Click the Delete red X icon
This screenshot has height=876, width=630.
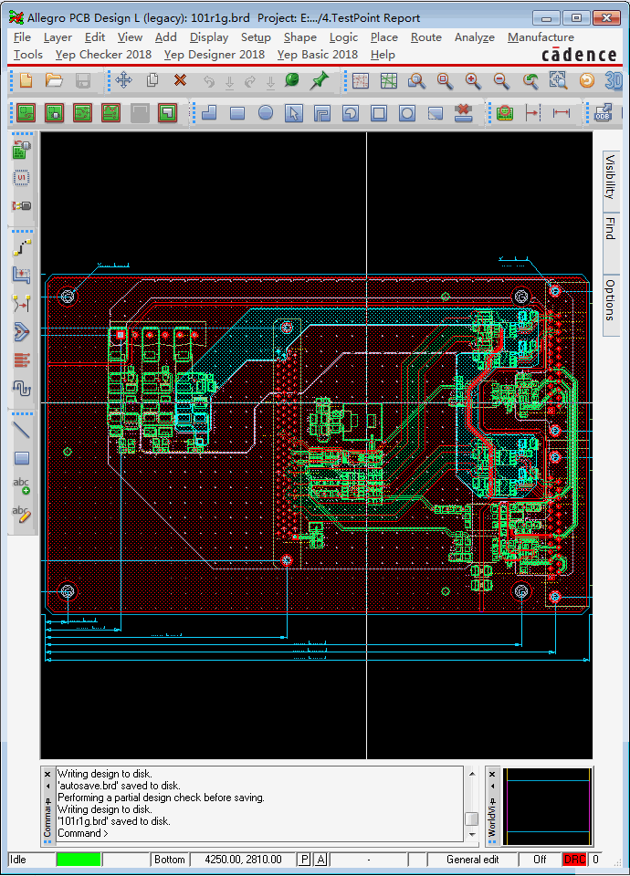(x=180, y=81)
